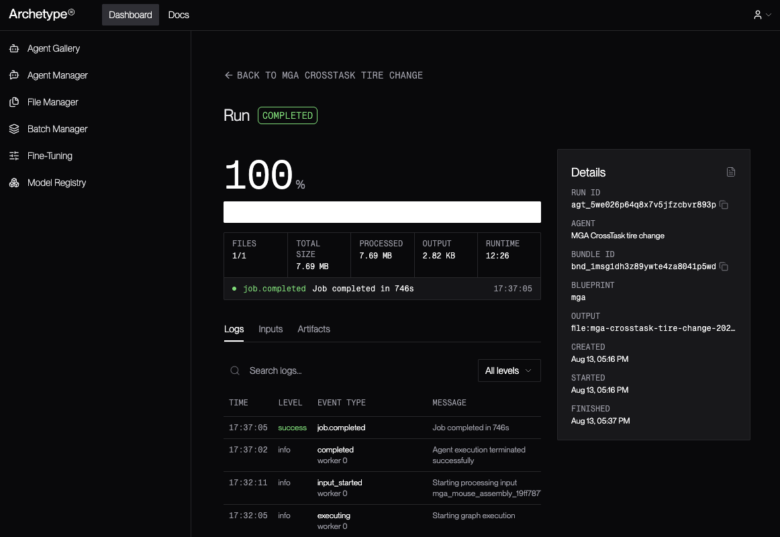
Task: Click the RUNTIME 12:26 stat
Action: click(509, 254)
